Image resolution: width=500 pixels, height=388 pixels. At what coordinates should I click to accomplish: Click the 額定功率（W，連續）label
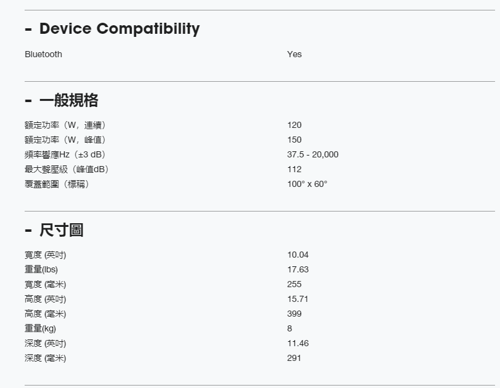pyautogui.click(x=69, y=125)
